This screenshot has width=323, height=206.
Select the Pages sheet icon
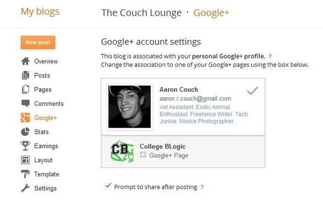[x=25, y=89]
